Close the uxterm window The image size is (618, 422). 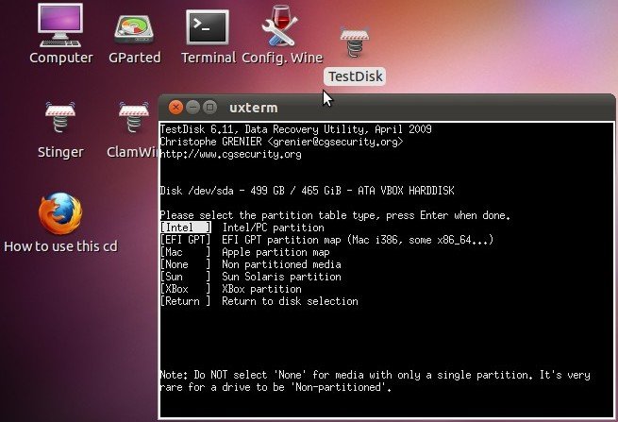(x=175, y=108)
